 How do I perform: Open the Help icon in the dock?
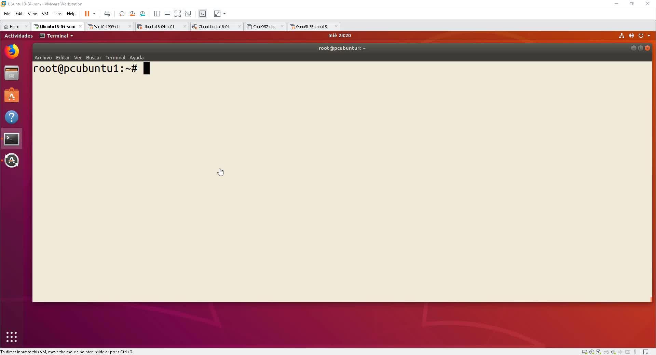12,117
